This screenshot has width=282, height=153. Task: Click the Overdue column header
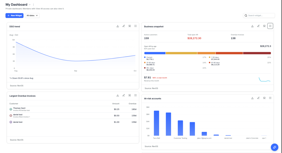pos(132,103)
